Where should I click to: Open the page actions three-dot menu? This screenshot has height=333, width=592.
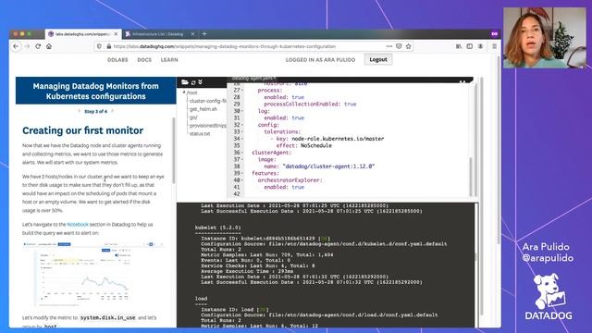point(389,46)
